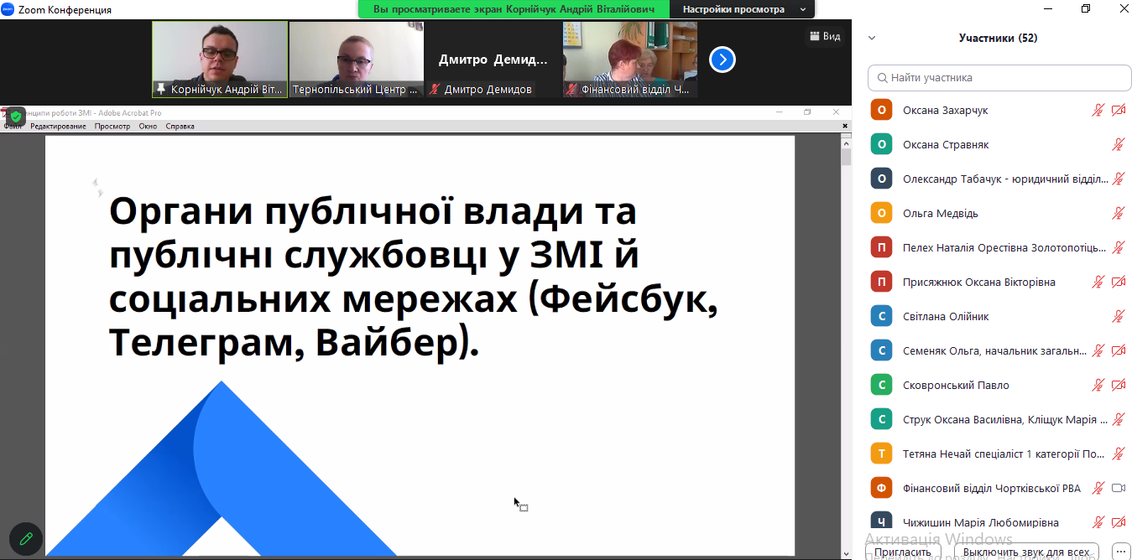Click the pin icon on Корнійчук Андрій's tile
Image resolution: width=1137 pixels, height=560 pixels.
(161, 89)
